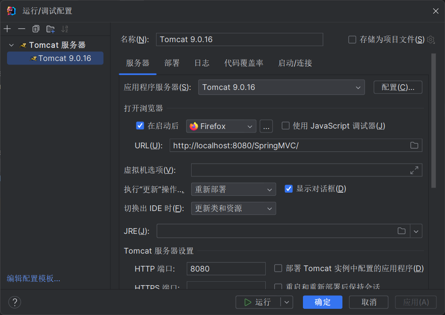Viewport: 445px width, 315px height.
Task: Click the browser ellipsis button
Action: tap(266, 126)
